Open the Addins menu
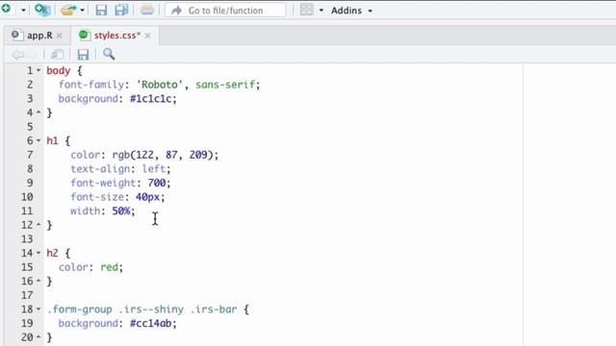Screen dimensions: 616x346 click(351, 11)
